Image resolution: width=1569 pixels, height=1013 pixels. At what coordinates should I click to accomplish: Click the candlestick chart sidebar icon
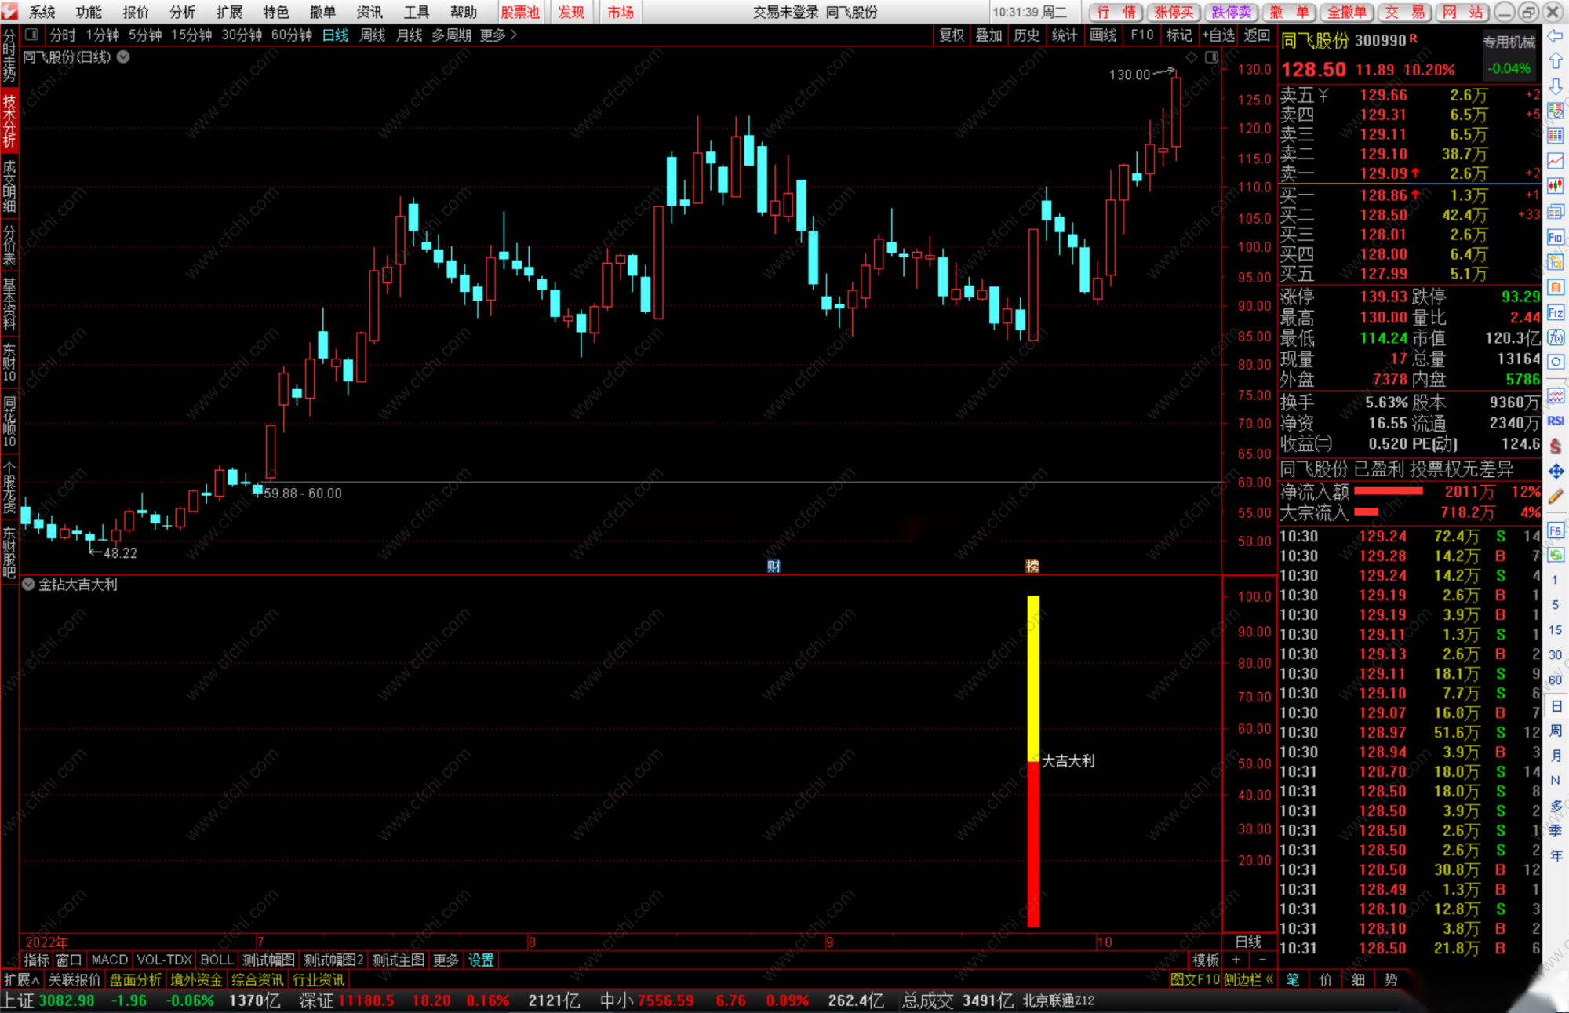point(1556,186)
